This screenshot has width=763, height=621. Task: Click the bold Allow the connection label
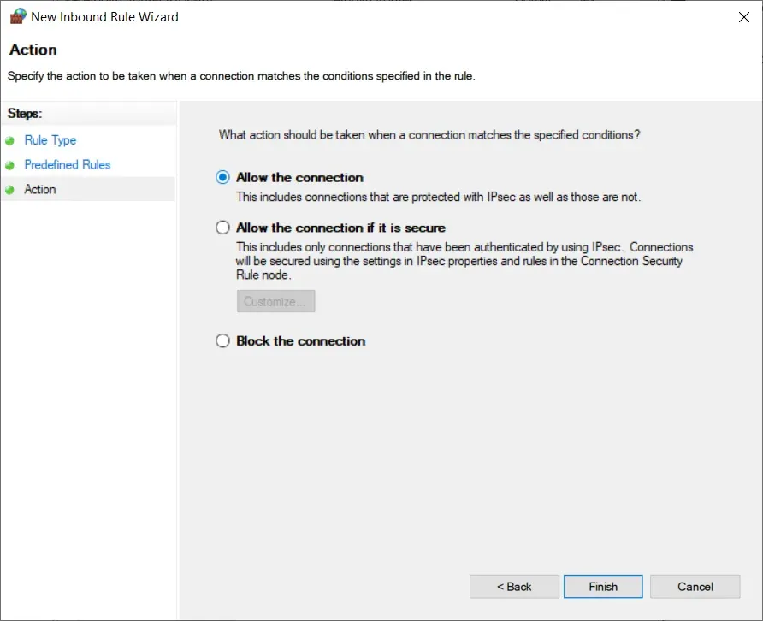298,178
